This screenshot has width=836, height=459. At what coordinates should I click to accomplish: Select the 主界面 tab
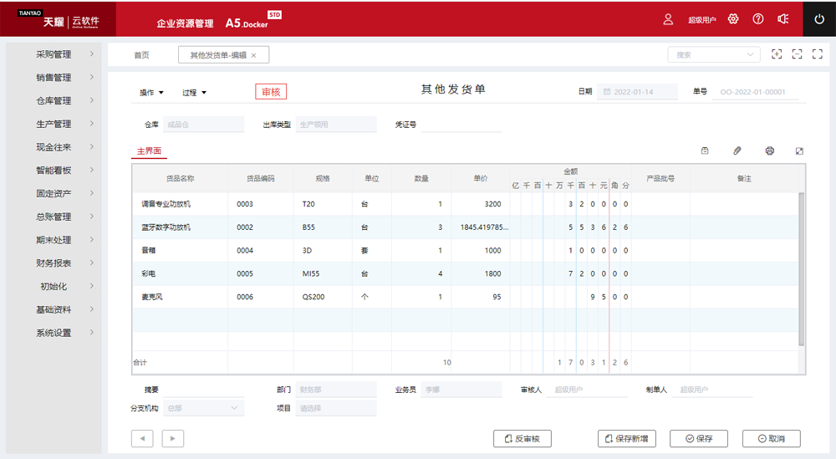149,150
